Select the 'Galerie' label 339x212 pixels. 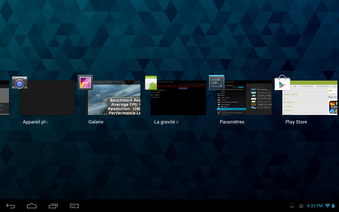96,122
